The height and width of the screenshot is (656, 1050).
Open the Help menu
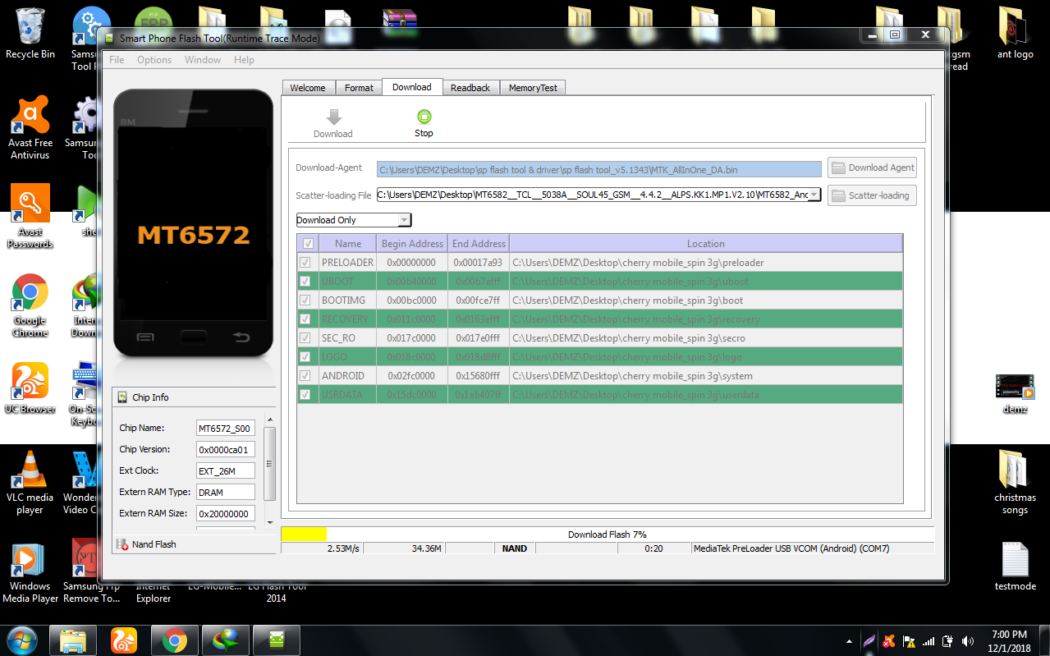pyautogui.click(x=244, y=60)
